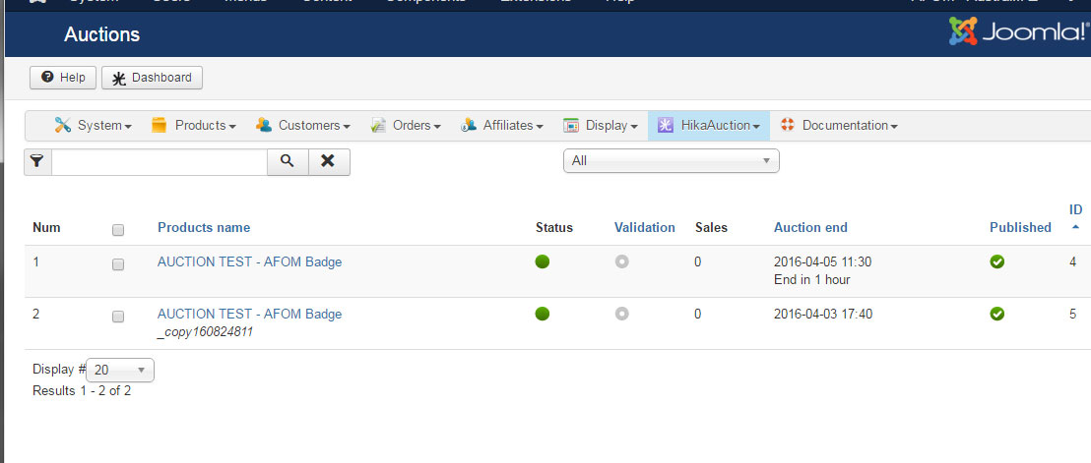Screen dimensions: 1091x463
Task: Open first AUCTION TEST - AFOM Badge link
Action: (250, 261)
